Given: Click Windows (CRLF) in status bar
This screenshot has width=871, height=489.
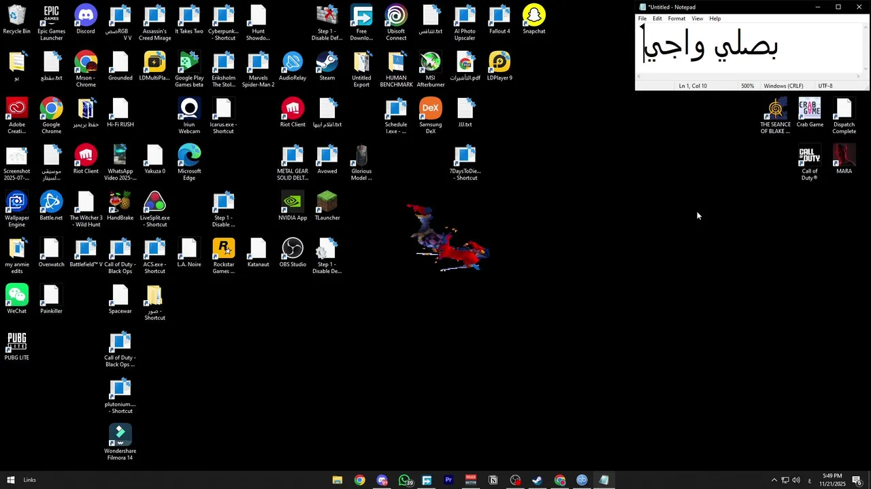Looking at the screenshot, I should point(783,86).
